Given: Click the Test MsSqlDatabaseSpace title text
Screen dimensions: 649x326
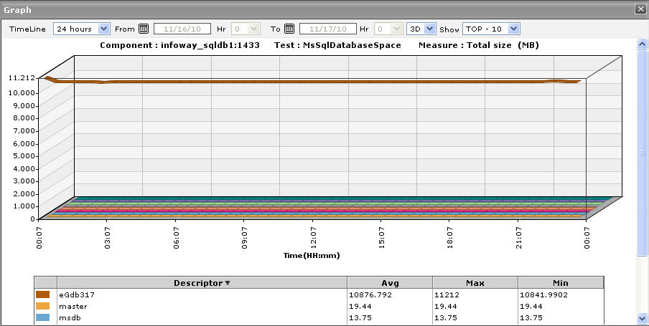Looking at the screenshot, I should [337, 45].
